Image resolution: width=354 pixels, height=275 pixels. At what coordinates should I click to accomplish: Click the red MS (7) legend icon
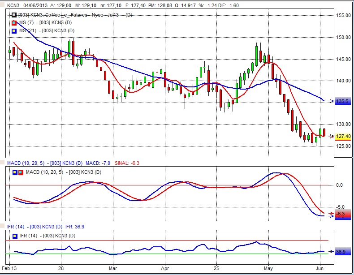coord(13,23)
